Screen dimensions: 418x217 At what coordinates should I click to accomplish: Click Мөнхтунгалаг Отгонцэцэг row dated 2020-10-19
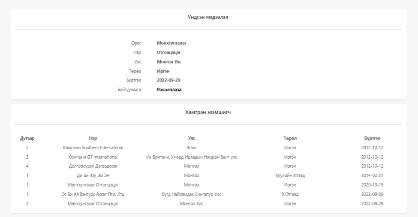click(93, 185)
